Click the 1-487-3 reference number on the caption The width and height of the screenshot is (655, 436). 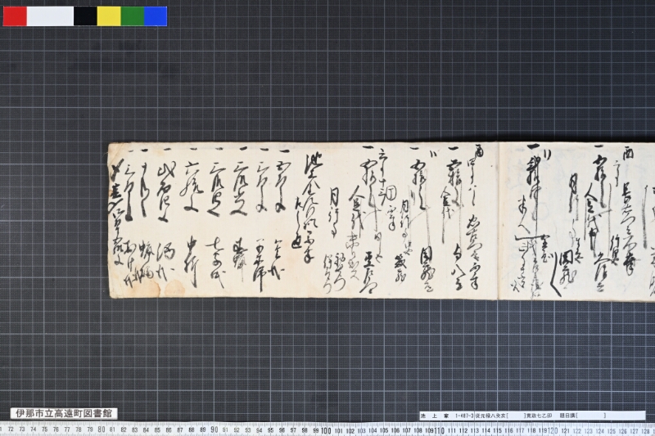463,416
